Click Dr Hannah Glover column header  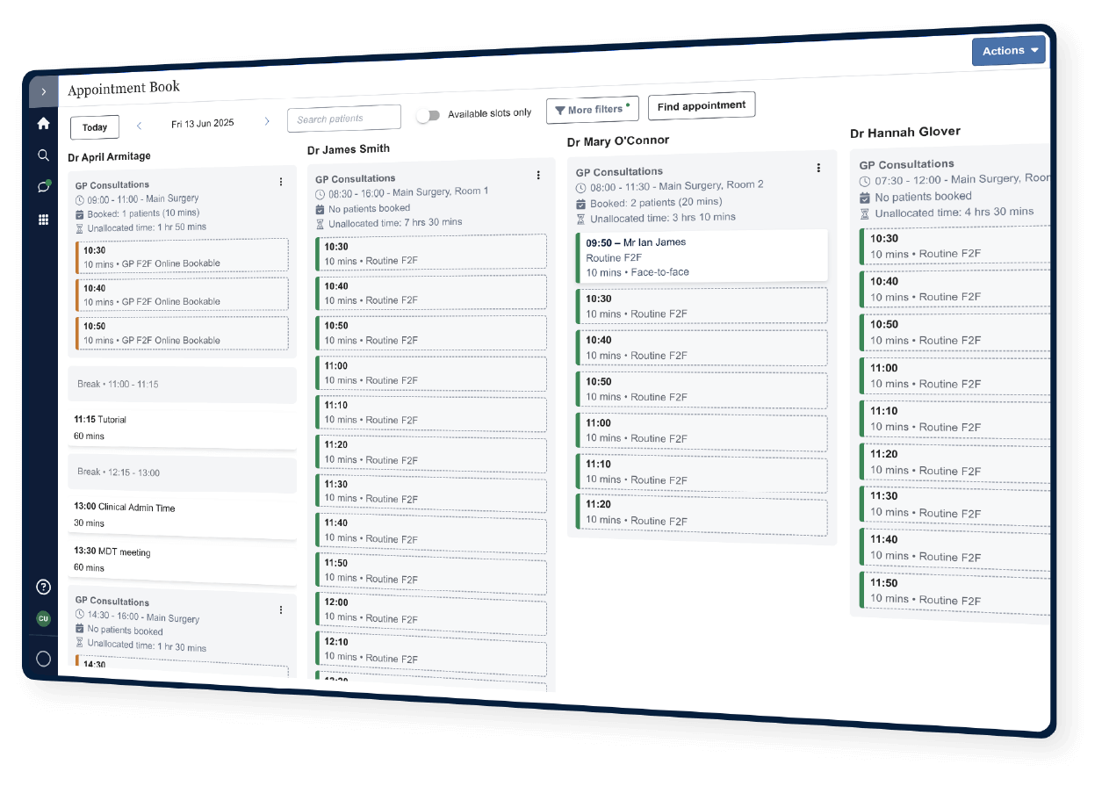click(905, 132)
